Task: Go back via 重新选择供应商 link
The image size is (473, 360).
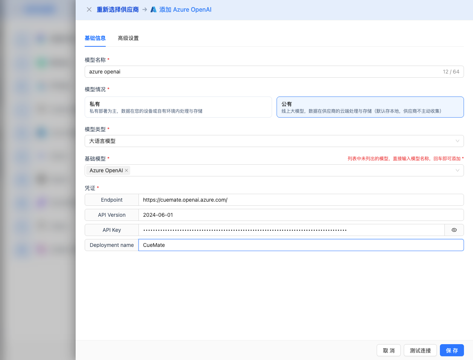Action: pyautogui.click(x=118, y=9)
